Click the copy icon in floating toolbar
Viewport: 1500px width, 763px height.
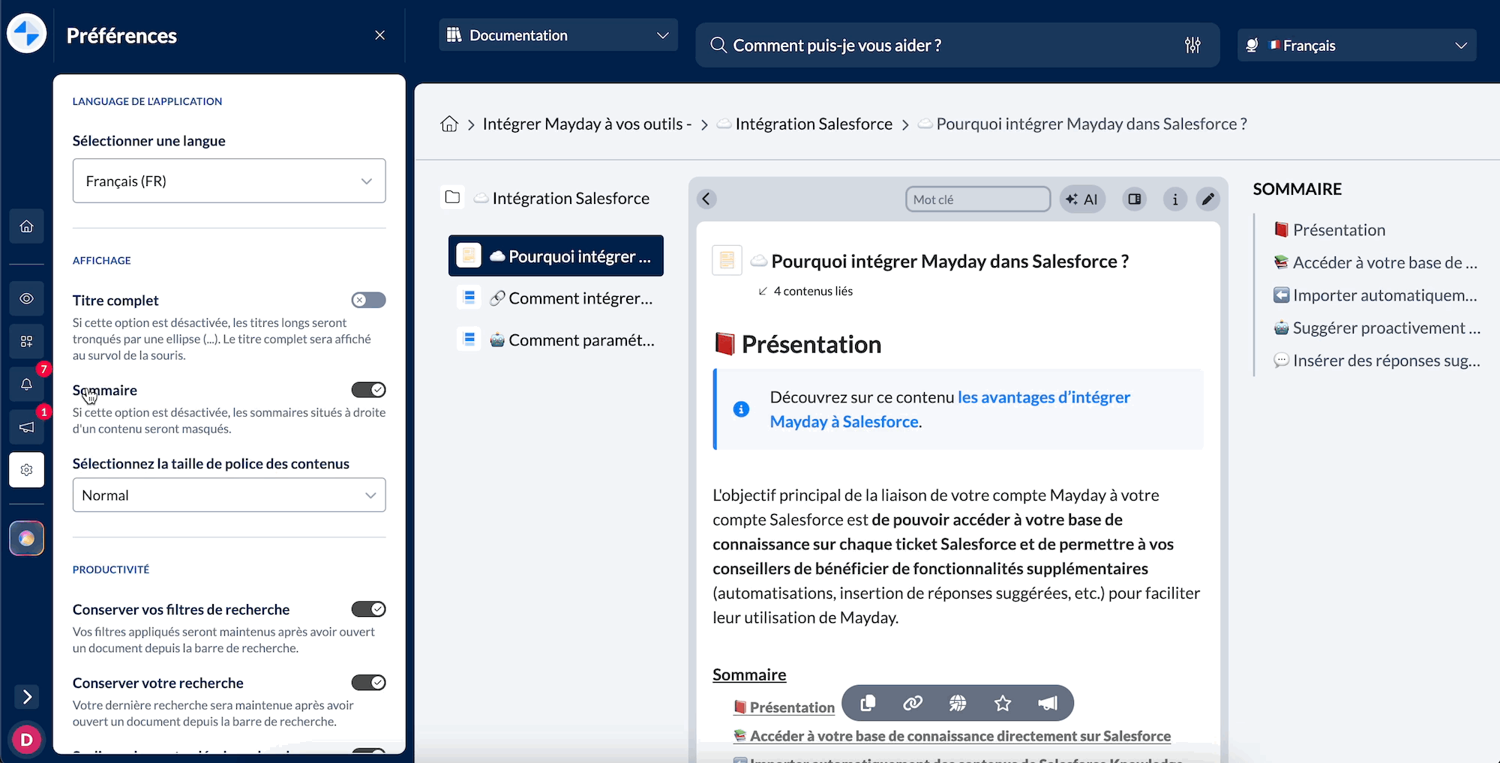click(868, 703)
